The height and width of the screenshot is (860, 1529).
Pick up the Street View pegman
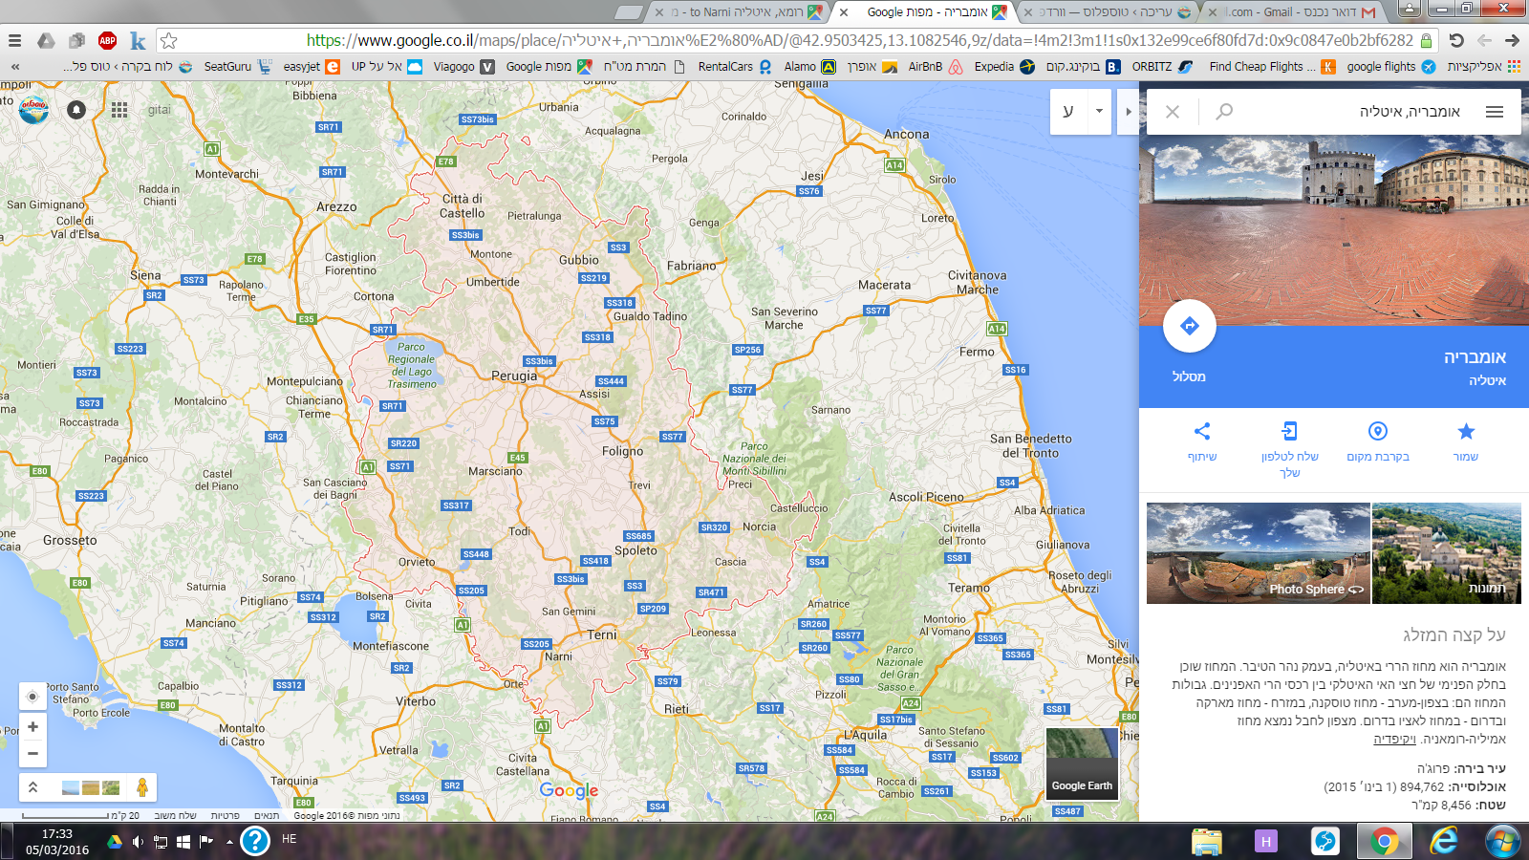point(141,787)
